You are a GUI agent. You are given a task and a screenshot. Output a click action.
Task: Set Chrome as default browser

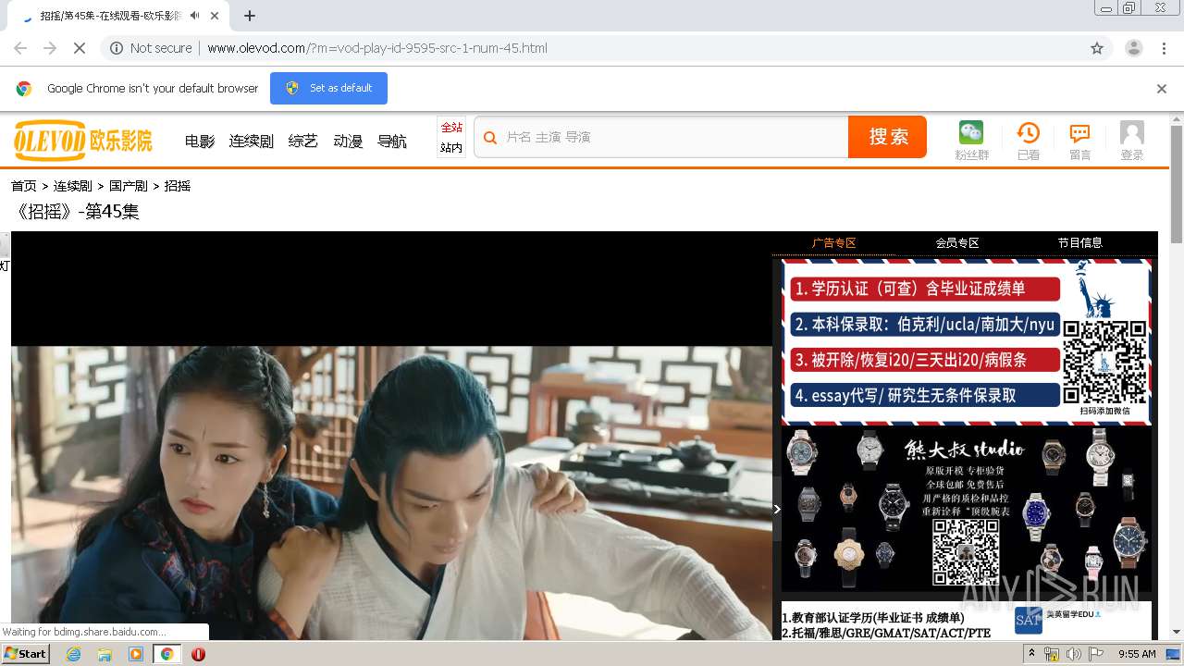(x=328, y=89)
